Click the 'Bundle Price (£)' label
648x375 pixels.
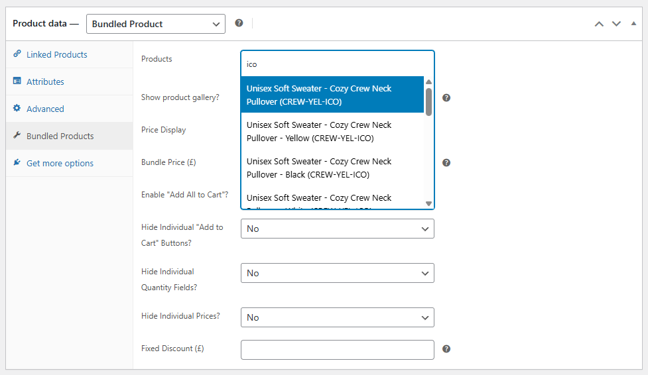(x=168, y=162)
